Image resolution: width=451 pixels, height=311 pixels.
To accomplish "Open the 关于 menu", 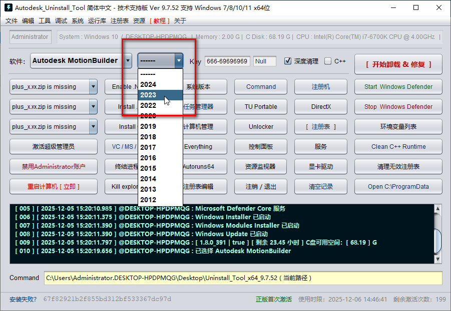I will coord(180,20).
